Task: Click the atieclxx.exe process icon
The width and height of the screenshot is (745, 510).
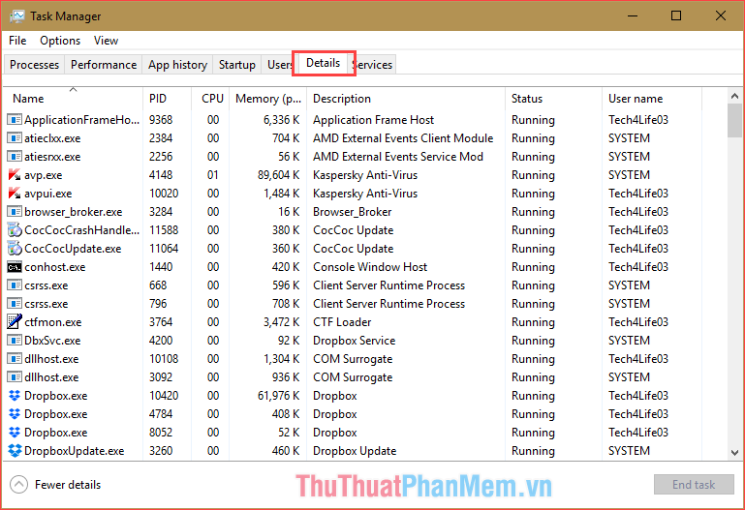Action: tap(15, 138)
